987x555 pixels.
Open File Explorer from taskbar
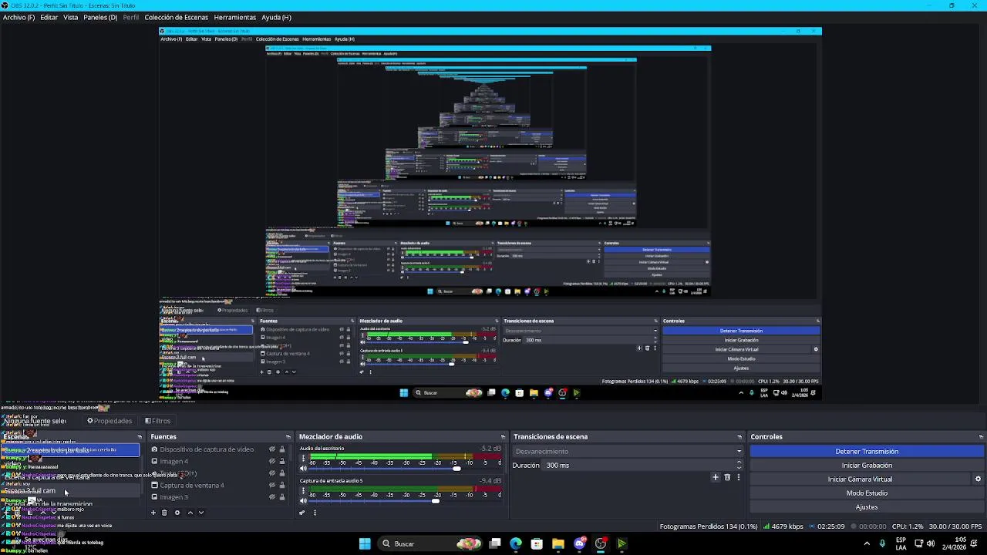click(558, 543)
